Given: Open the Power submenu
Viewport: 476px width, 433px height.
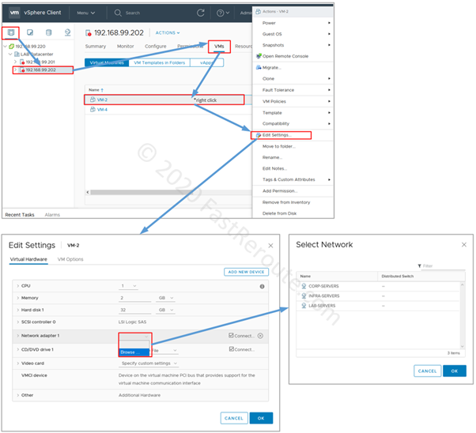Looking at the screenshot, I should 293,23.
